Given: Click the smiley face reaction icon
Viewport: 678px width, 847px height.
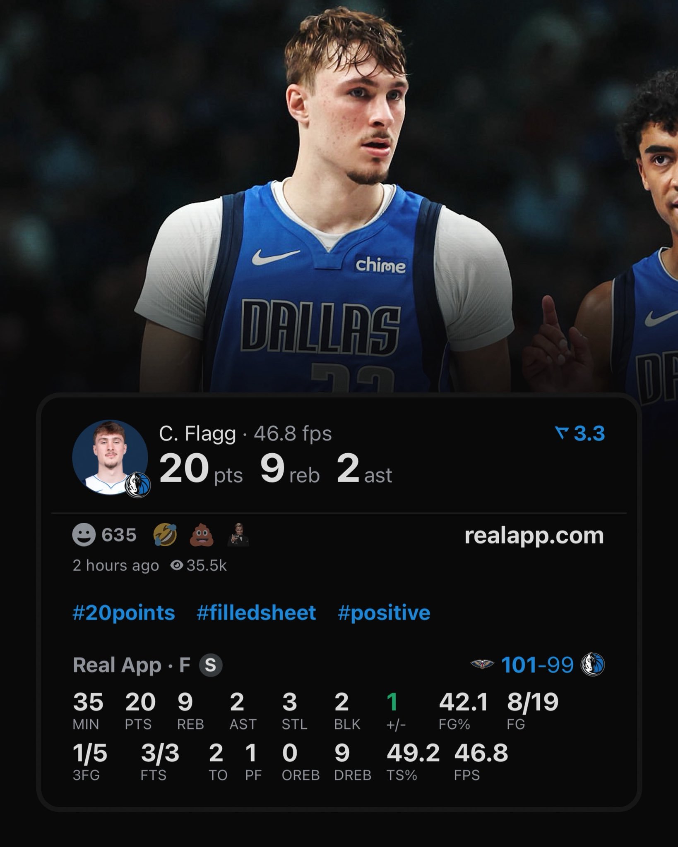Looking at the screenshot, I should tap(84, 535).
